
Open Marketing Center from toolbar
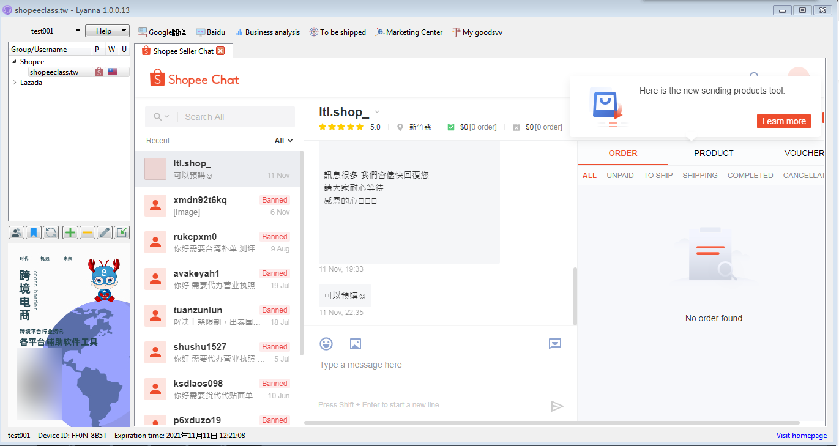[x=409, y=32]
